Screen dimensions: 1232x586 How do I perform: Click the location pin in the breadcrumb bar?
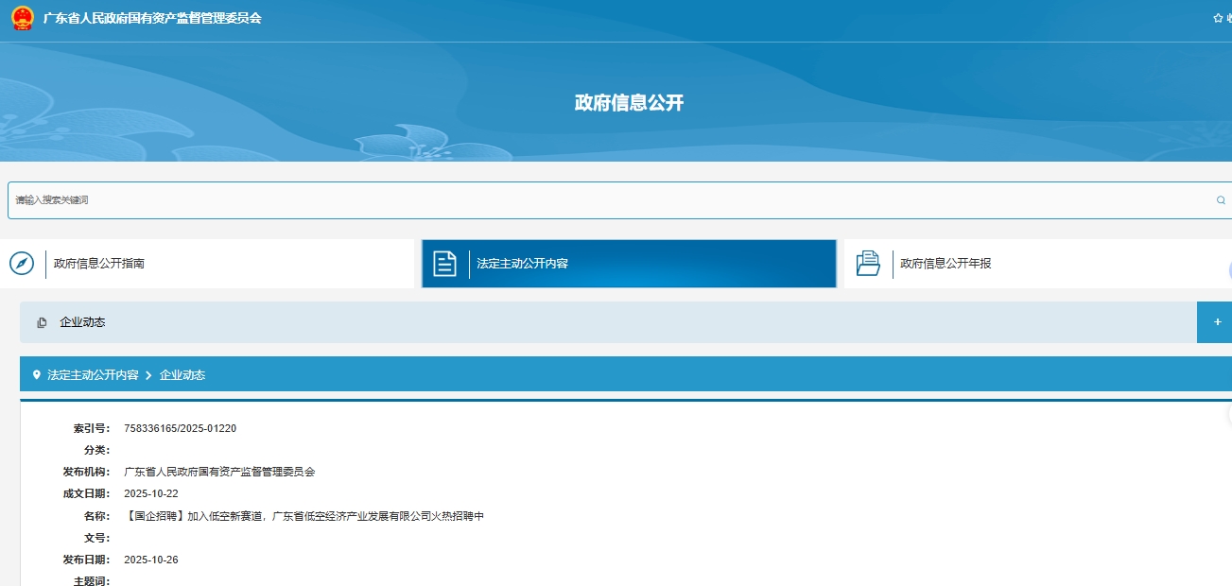(36, 374)
